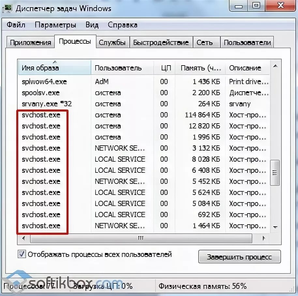The image size is (298, 296).
Task: Click the vertical scrollbar thumb
Action: point(275,172)
